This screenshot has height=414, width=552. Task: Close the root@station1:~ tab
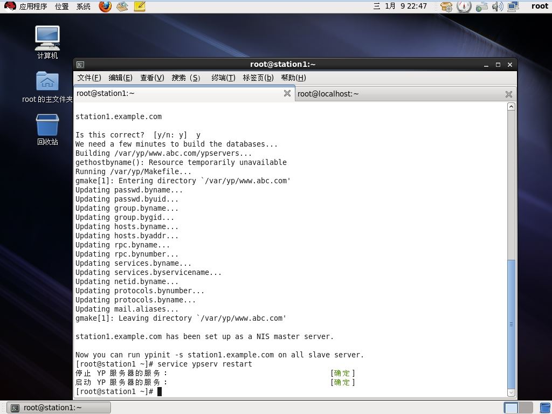(287, 93)
